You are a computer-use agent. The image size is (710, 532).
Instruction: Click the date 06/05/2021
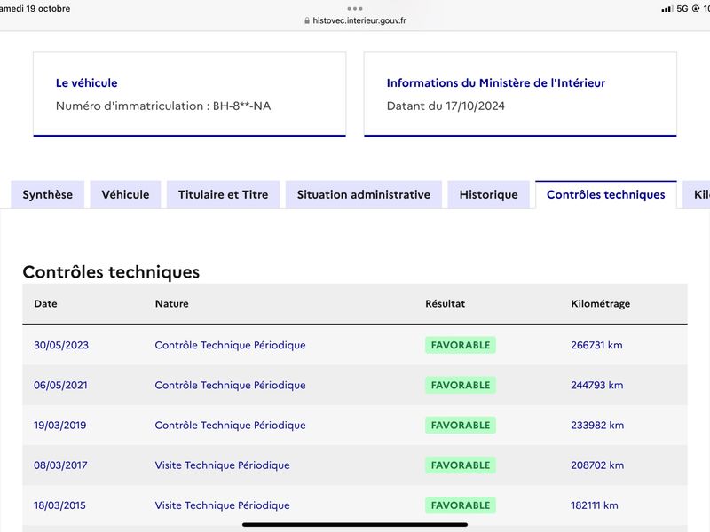(60, 386)
